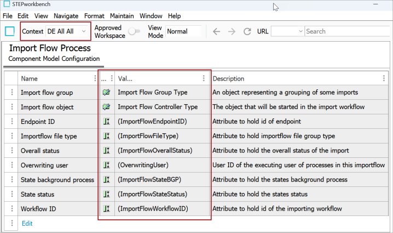Click inside the Search field
Screen dimensions: 393x233
tap(348, 31)
